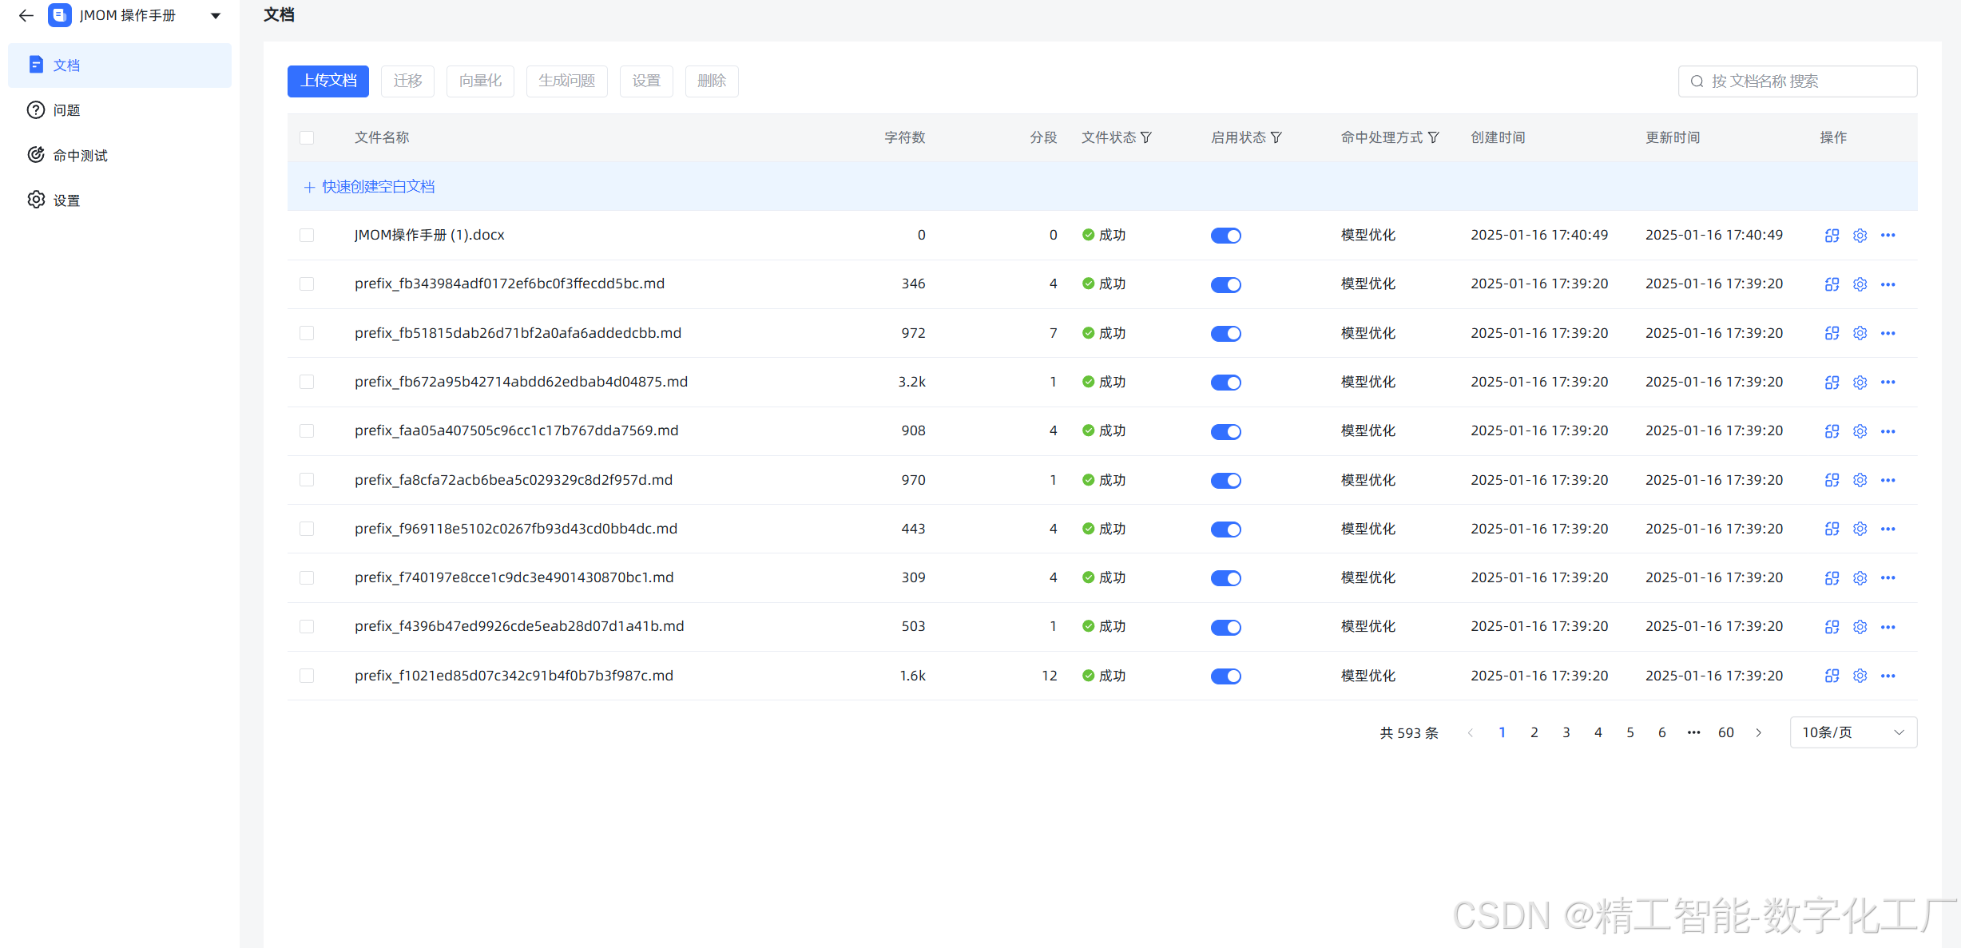1961x948 pixels.
Task: Click filter icon next to 文件状态
Action: (1146, 137)
